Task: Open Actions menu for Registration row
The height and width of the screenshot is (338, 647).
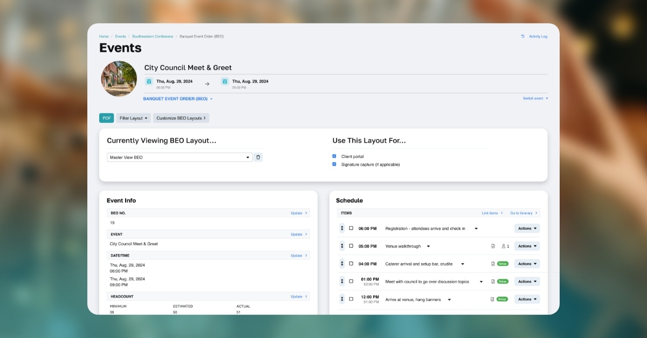Action: (527, 228)
